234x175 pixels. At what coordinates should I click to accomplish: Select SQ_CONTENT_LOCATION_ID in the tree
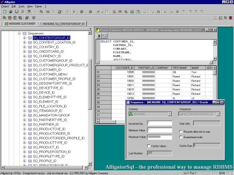(54, 42)
